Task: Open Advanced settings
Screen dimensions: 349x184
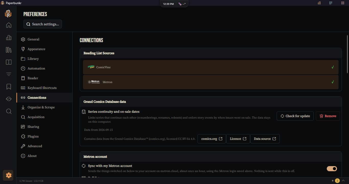Action: (x=44, y=146)
